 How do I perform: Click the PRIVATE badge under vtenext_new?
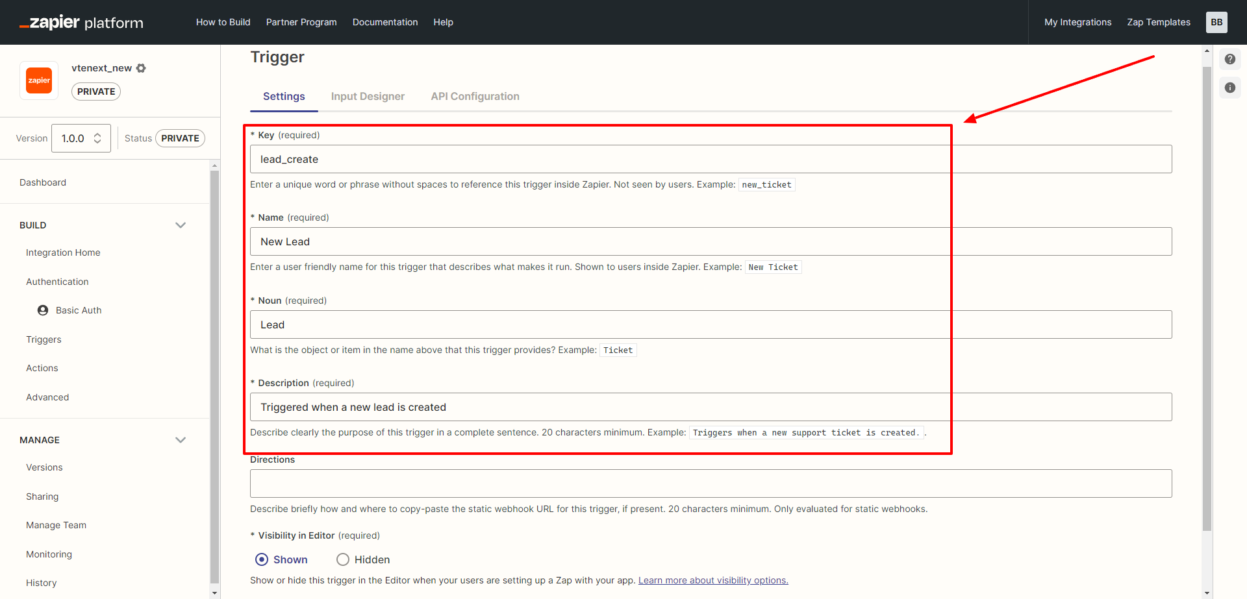click(96, 92)
